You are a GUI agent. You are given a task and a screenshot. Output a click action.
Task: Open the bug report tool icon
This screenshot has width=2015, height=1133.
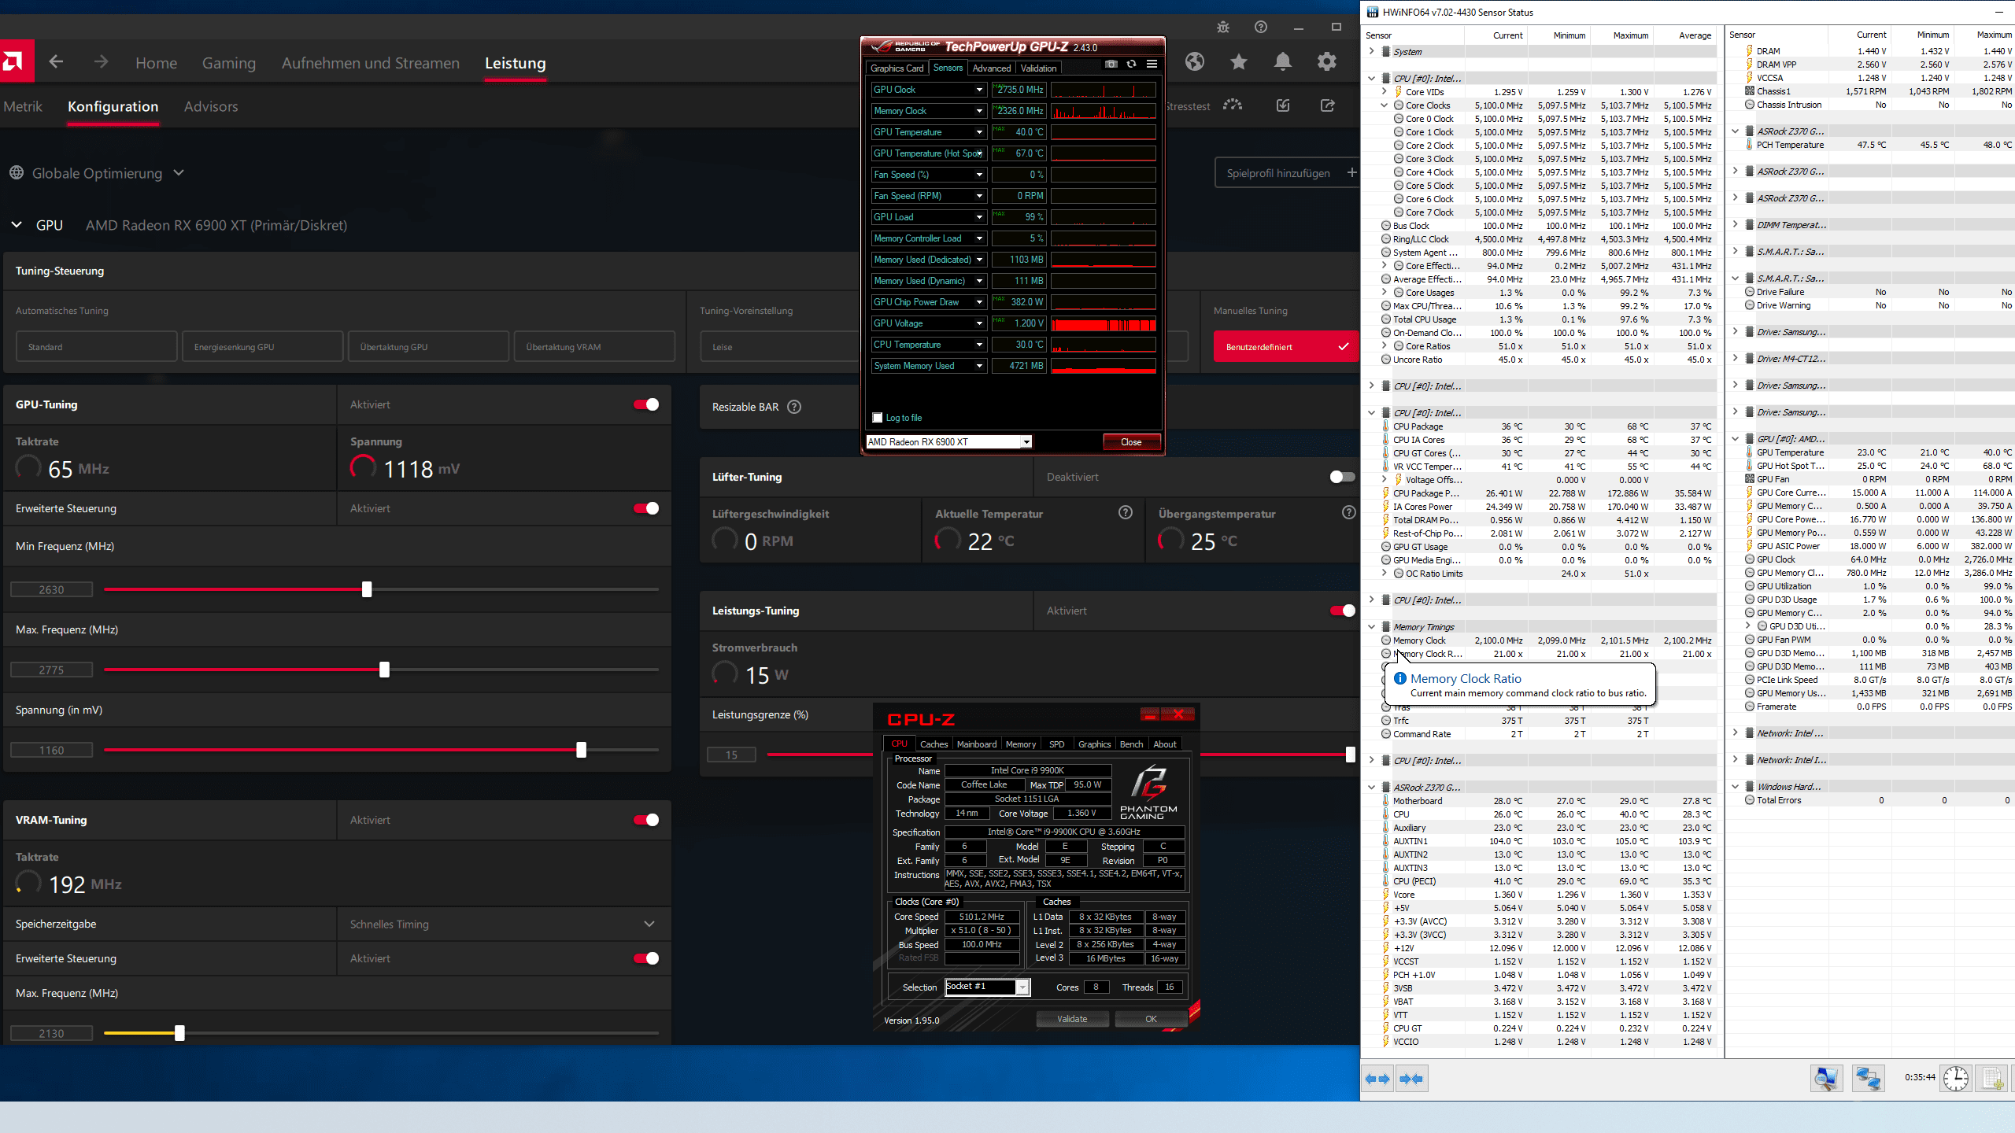[1222, 28]
